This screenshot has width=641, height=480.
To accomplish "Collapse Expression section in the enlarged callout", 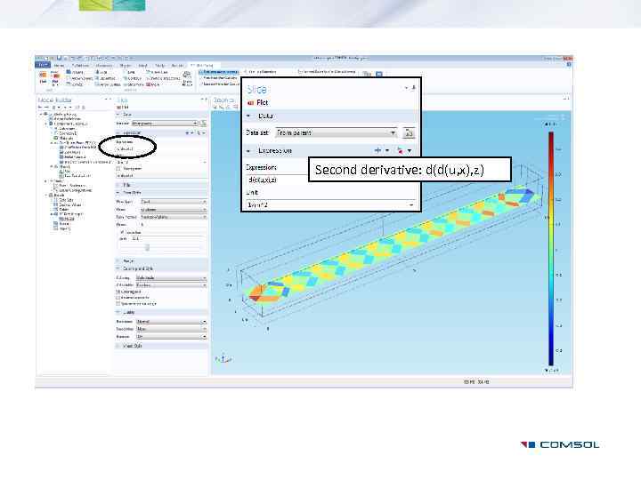I will (248, 150).
